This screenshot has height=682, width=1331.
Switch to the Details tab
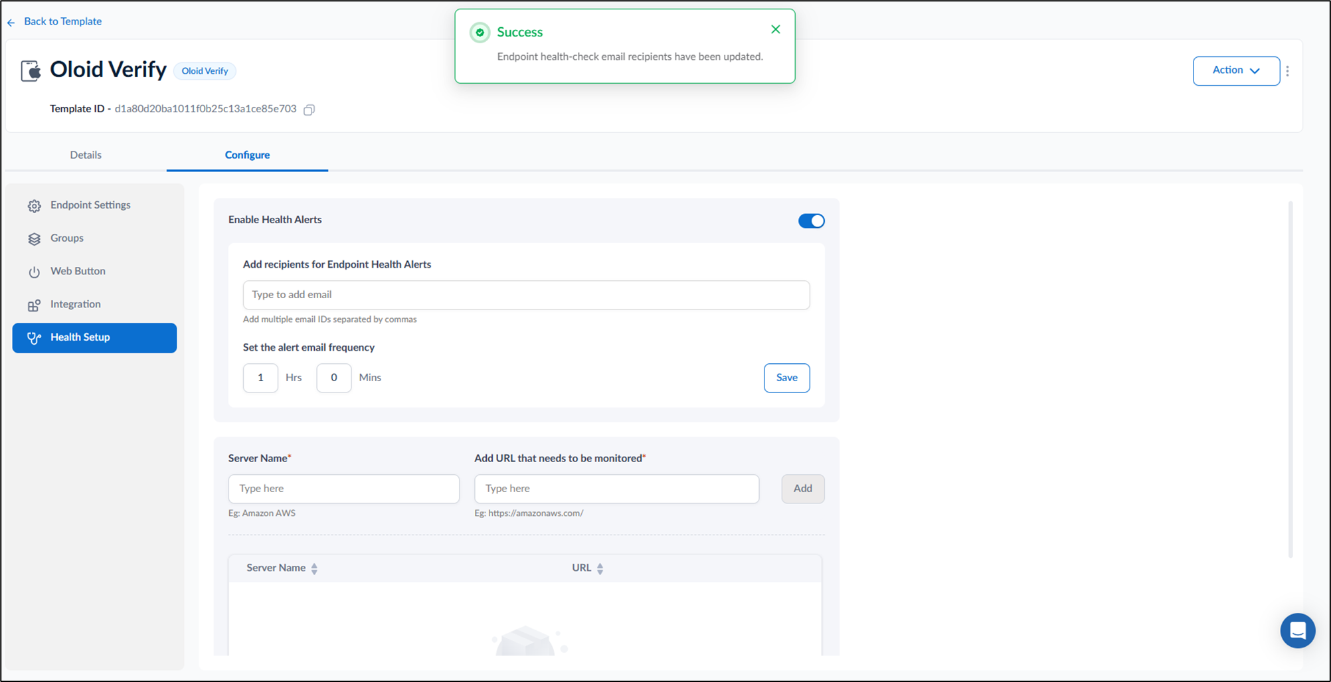tap(86, 155)
